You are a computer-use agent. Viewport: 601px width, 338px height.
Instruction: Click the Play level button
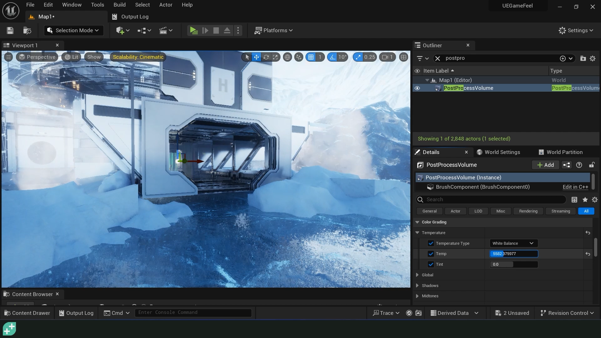(193, 30)
